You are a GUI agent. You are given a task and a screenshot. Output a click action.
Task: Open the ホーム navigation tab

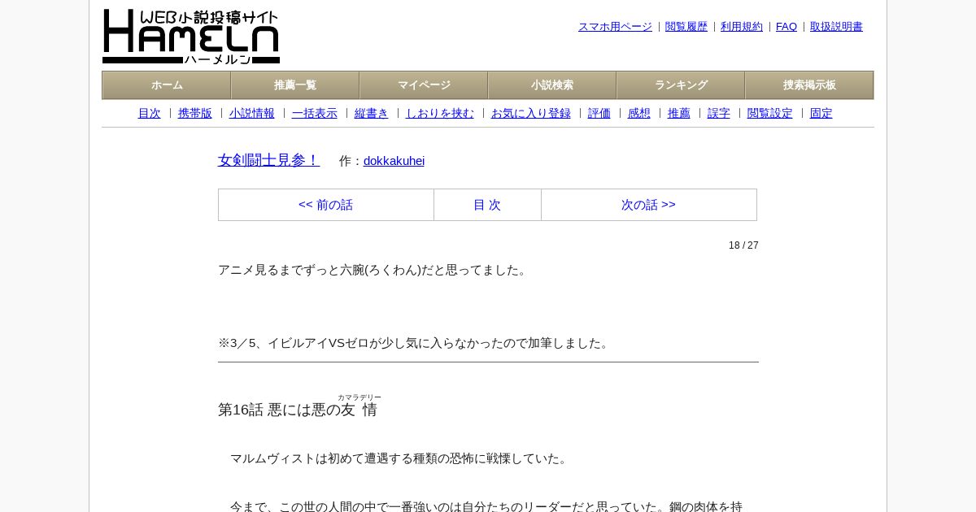click(167, 85)
